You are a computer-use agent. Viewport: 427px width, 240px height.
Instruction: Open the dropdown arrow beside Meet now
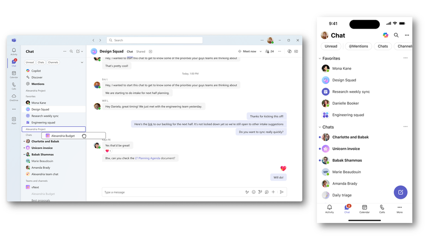260,51
